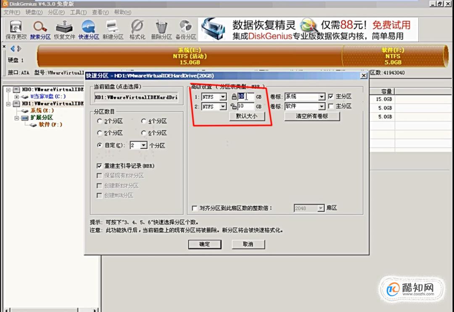Select the 系统(E:) segment in disk bar
This screenshot has height=312, width=454.
(190, 56)
